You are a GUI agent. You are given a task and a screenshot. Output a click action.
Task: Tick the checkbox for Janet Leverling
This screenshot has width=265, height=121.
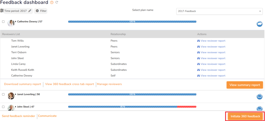tap(3, 94)
